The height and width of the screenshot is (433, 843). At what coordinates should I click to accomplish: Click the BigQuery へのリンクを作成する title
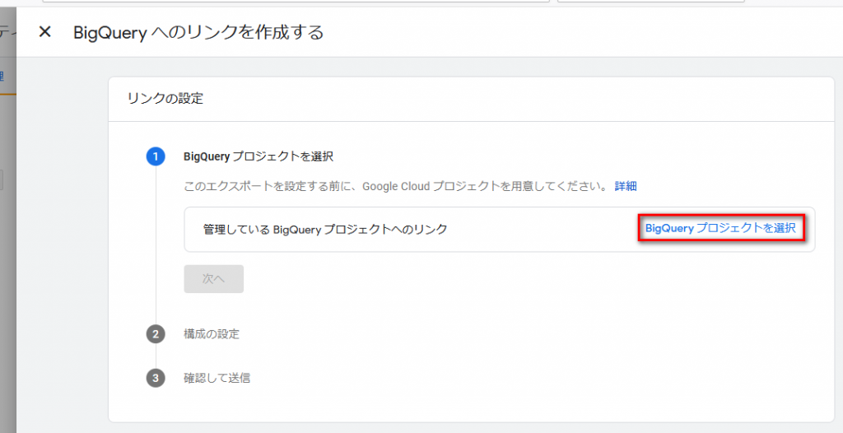(198, 32)
